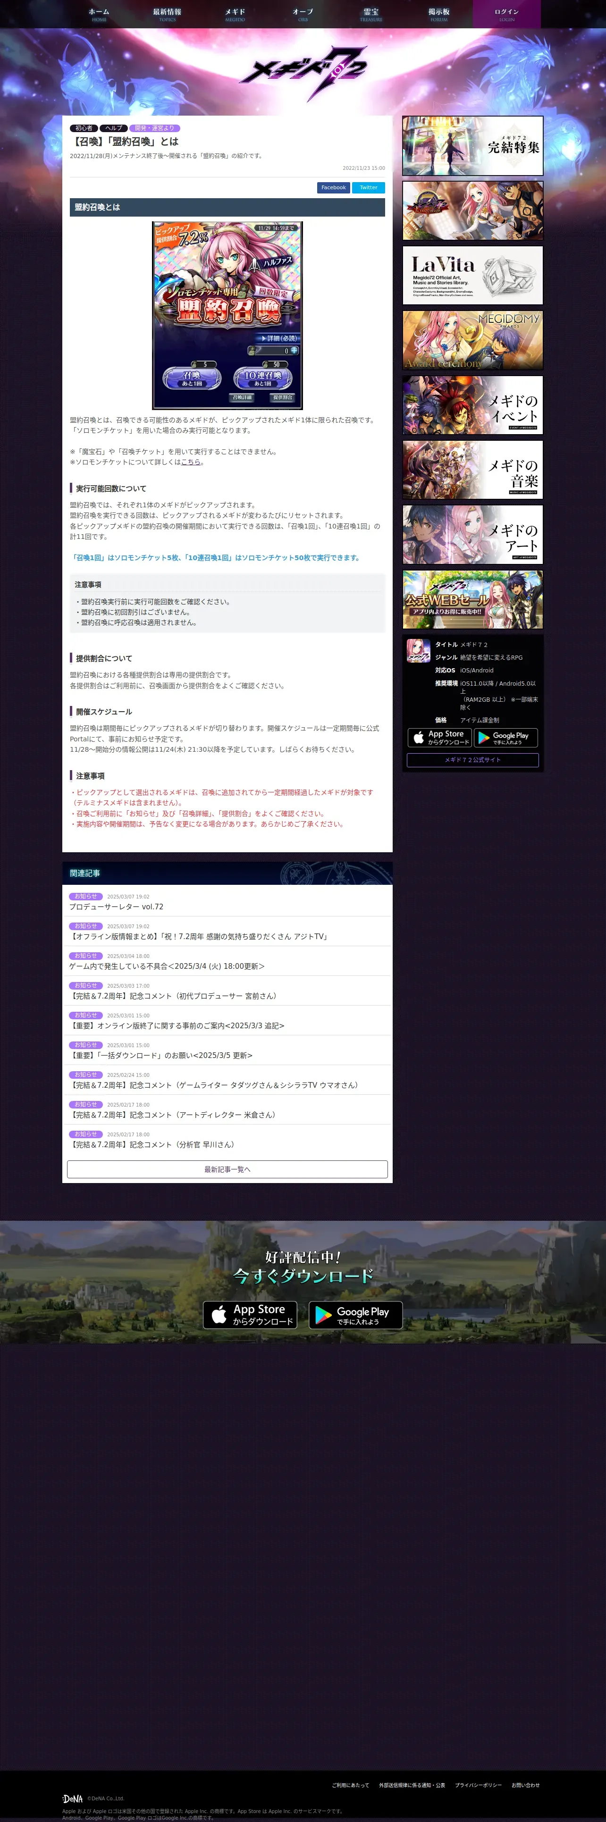Click お知らせ tag on ゲーム内で発生している不具合 row
The height and width of the screenshot is (1822, 606).
(x=85, y=956)
